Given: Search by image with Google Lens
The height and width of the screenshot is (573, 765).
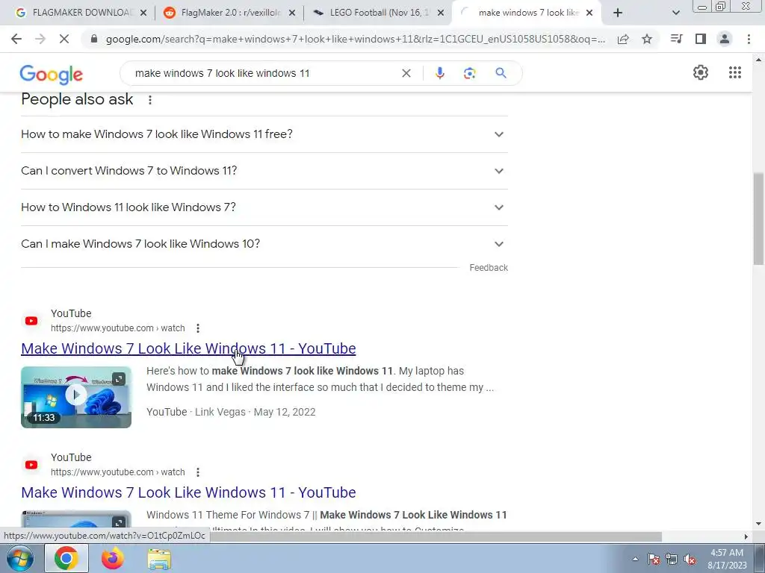Looking at the screenshot, I should [x=469, y=73].
